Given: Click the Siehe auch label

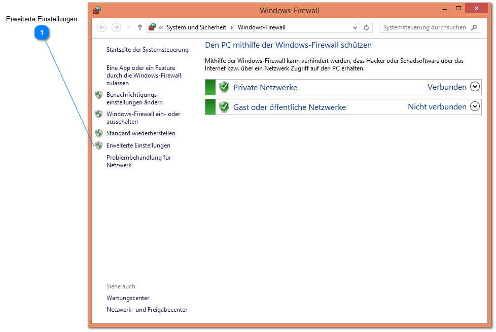Looking at the screenshot, I should [x=121, y=286].
